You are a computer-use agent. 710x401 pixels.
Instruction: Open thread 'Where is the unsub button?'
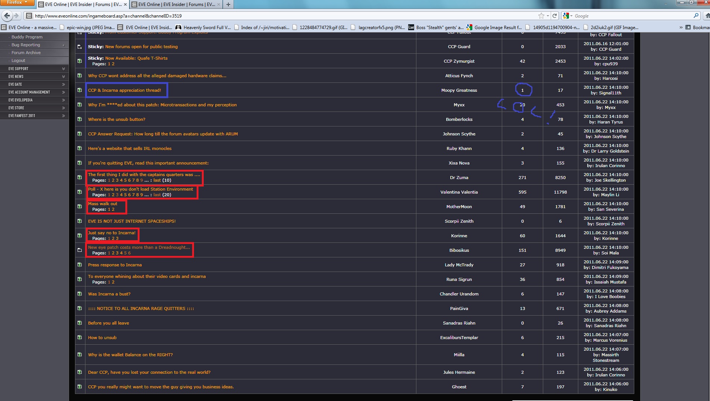click(x=117, y=119)
